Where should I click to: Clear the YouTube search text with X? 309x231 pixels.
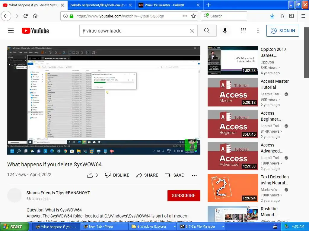(192, 31)
